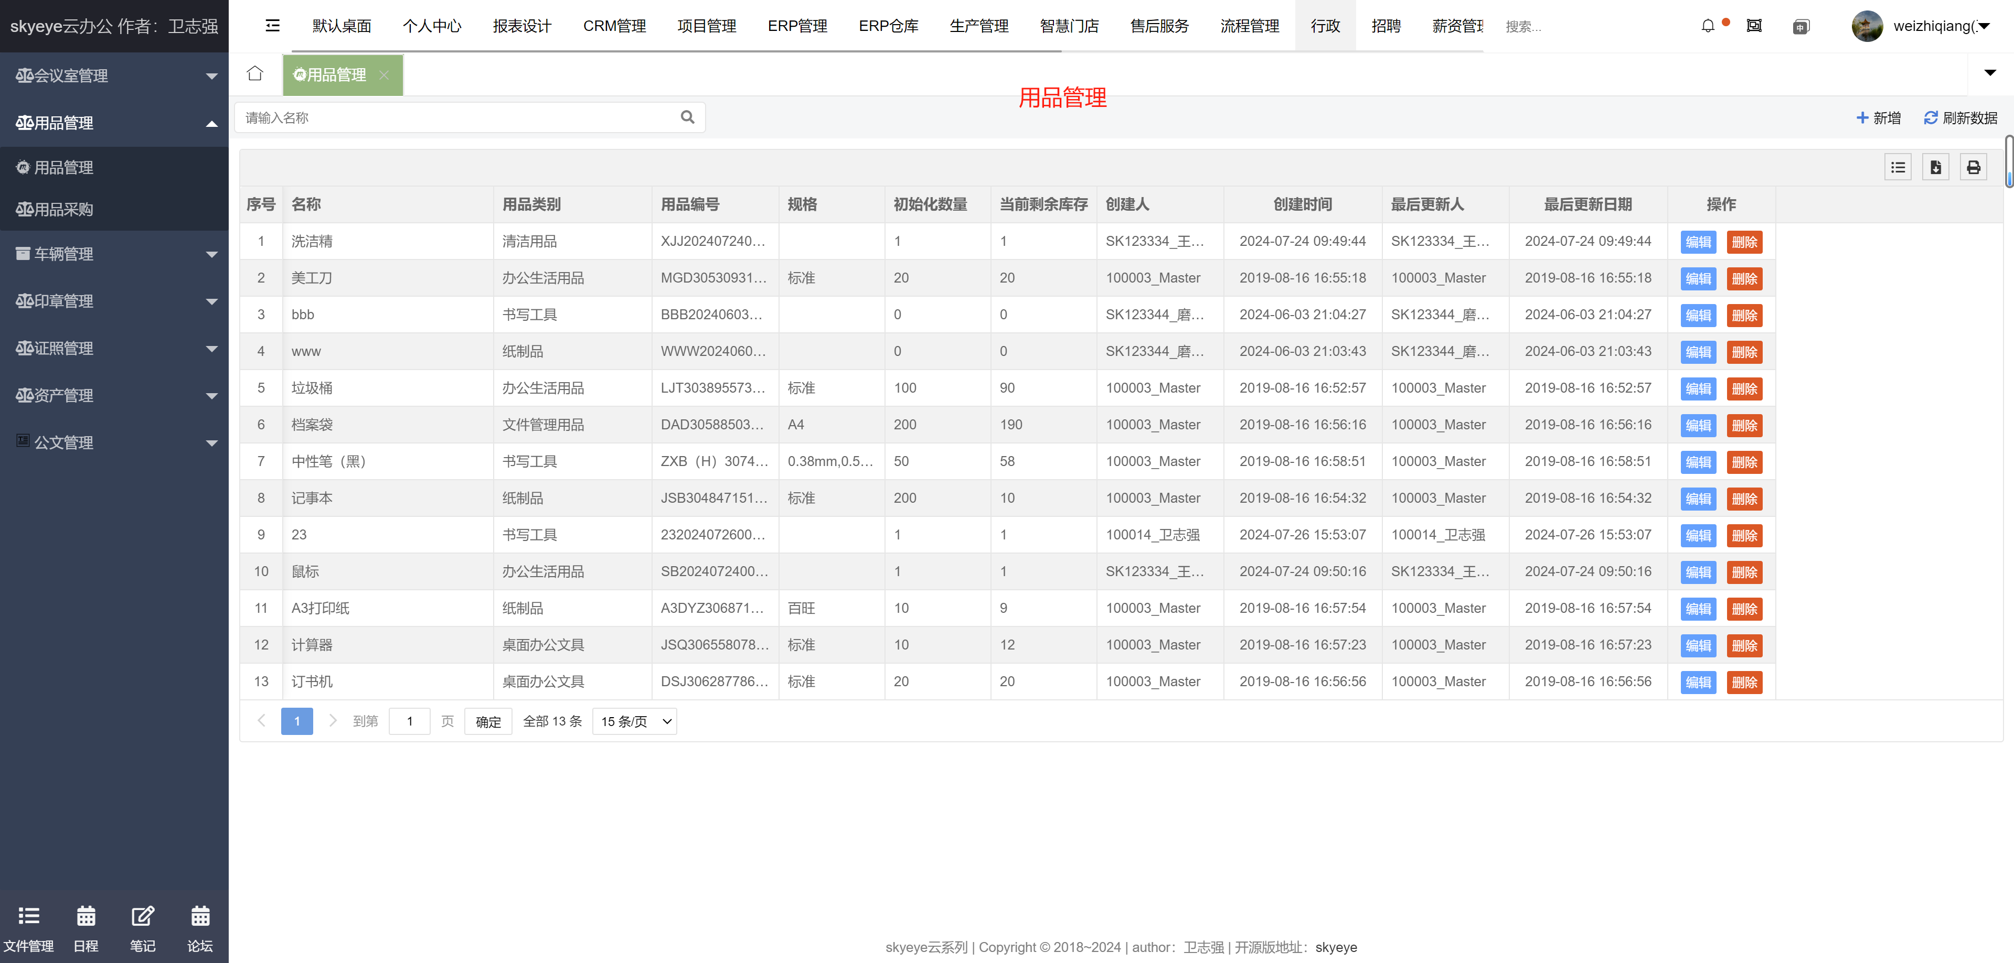Close the 用品管理 tab
The height and width of the screenshot is (963, 2014).
(x=384, y=75)
